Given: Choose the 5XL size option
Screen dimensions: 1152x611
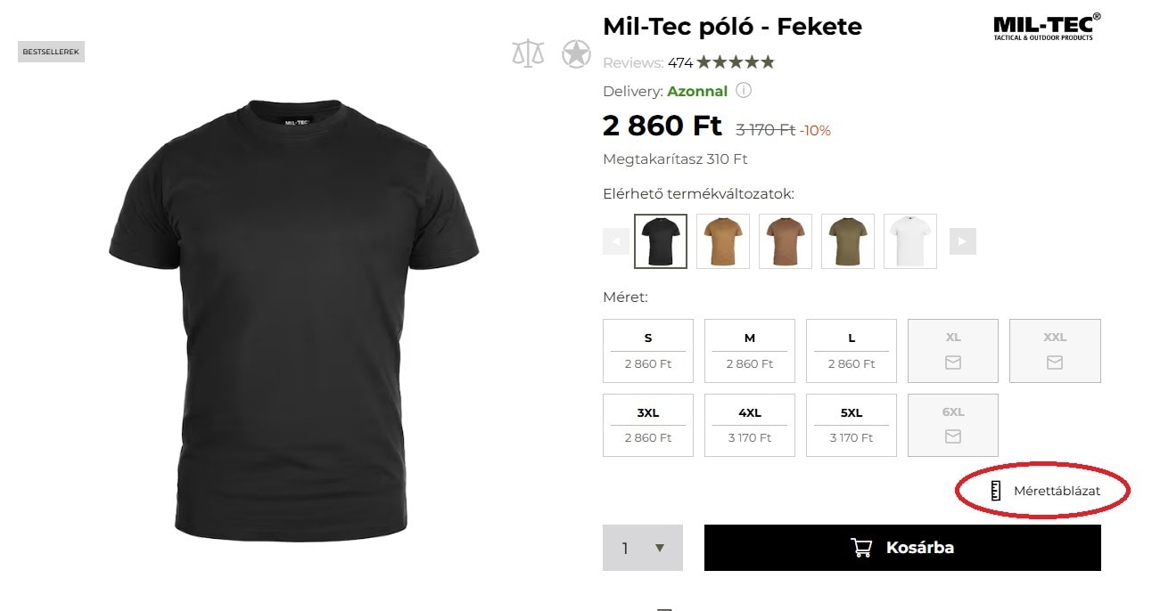Looking at the screenshot, I should (851, 425).
